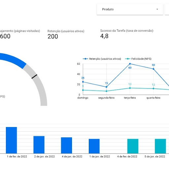Click the teal point labeled 12
Screen dimensions: 169x169
click(x=153, y=88)
